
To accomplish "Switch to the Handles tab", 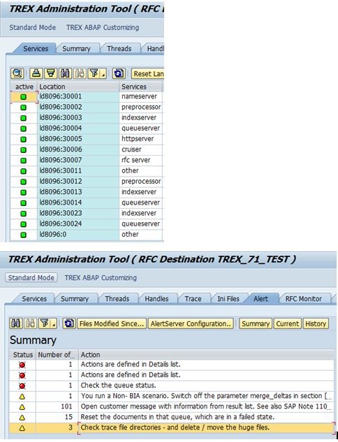I will 156,299.
